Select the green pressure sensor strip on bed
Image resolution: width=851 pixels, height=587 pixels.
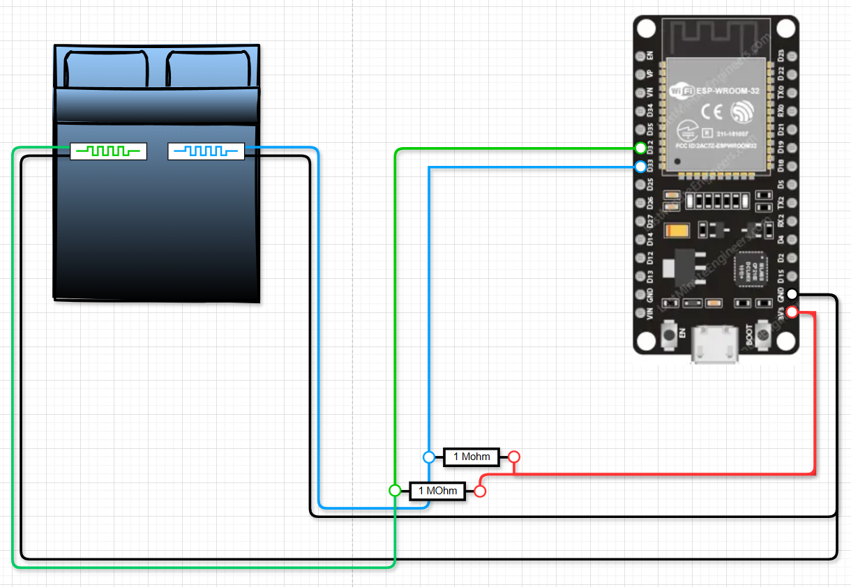pyautogui.click(x=108, y=151)
